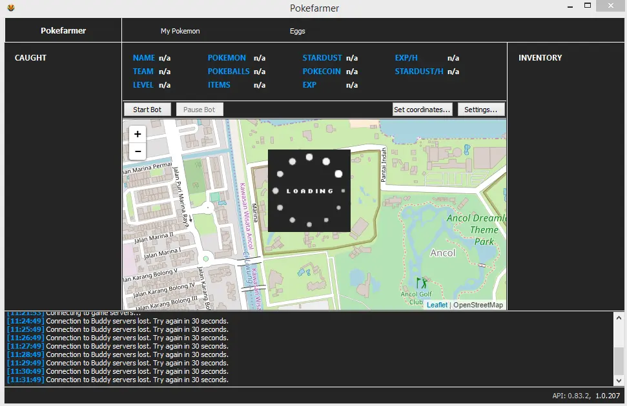Click the INVENTORY panel header
The image size is (627, 406).
click(x=540, y=58)
